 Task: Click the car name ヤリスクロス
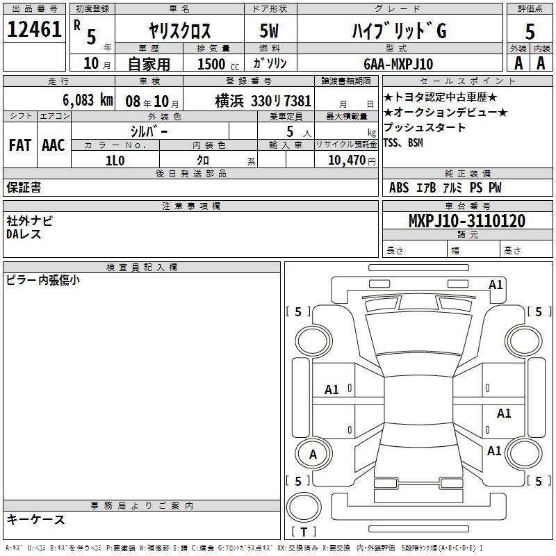180,31
